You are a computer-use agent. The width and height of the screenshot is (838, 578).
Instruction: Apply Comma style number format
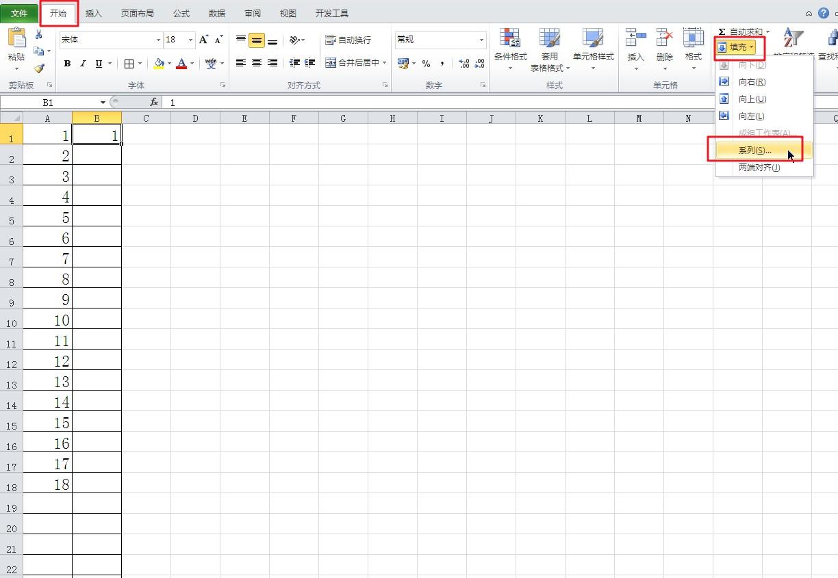point(442,64)
